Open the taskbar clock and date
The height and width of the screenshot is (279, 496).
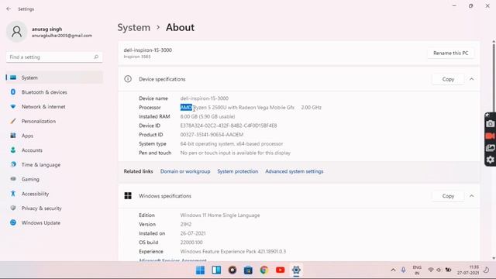pyautogui.click(x=468, y=270)
